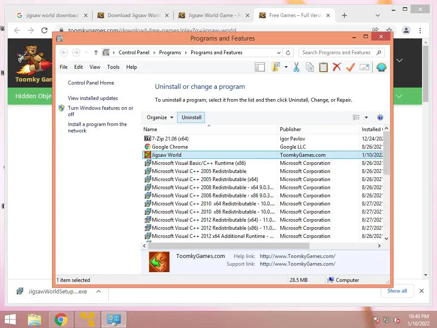This screenshot has width=437, height=328.
Task: Open the File menu
Action: (64, 67)
